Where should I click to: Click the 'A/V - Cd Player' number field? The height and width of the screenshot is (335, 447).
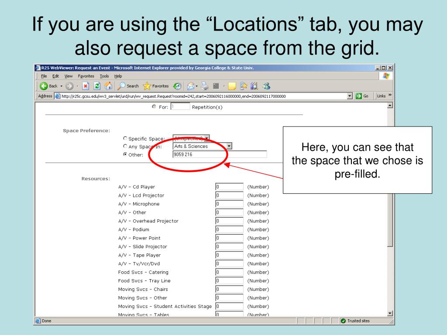(230, 187)
